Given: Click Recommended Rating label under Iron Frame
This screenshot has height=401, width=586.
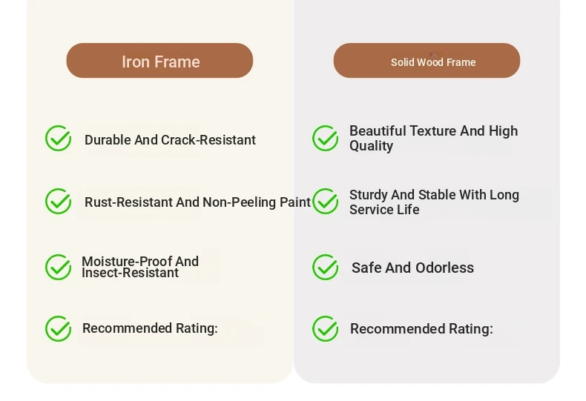Looking at the screenshot, I should pyautogui.click(x=150, y=328).
